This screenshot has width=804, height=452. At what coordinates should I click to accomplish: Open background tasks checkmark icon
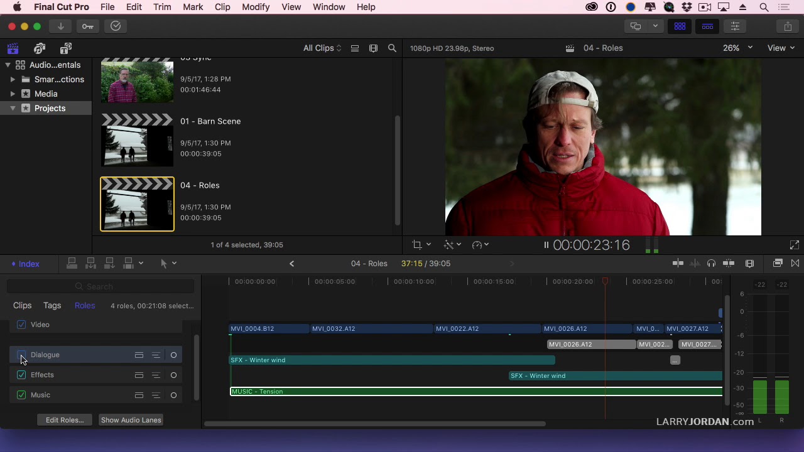click(116, 26)
